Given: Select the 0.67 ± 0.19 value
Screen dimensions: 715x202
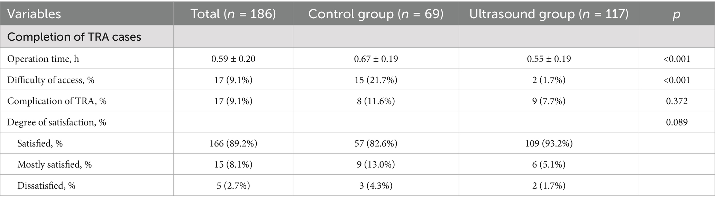Looking at the screenshot, I should pyautogui.click(x=376, y=59).
